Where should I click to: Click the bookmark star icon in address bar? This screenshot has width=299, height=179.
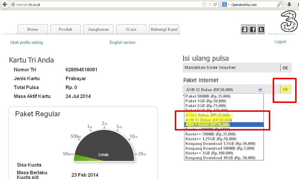point(204,4)
